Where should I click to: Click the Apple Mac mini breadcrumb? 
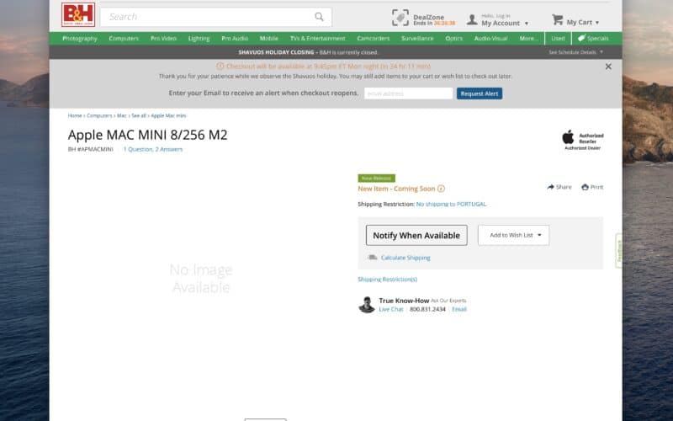pyautogui.click(x=168, y=115)
